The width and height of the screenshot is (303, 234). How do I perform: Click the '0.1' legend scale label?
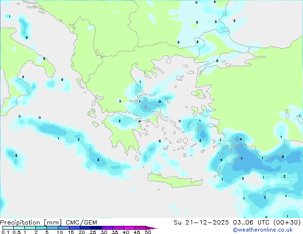pos(5,232)
